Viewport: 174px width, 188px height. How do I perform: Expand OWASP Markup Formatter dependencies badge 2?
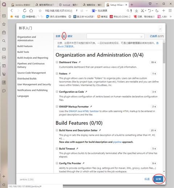click(x=154, y=106)
